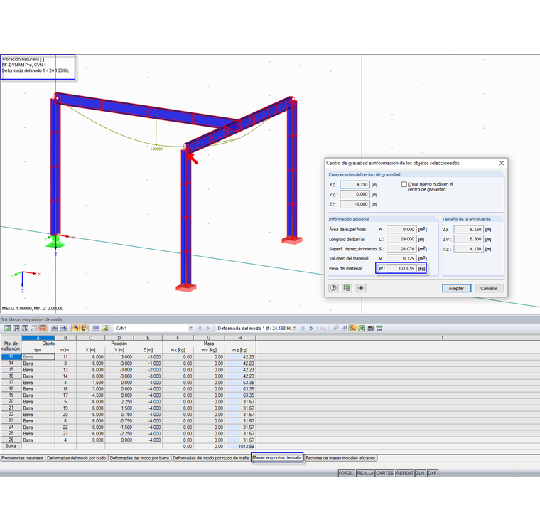Go to previous mode shape arrow

tap(303, 329)
